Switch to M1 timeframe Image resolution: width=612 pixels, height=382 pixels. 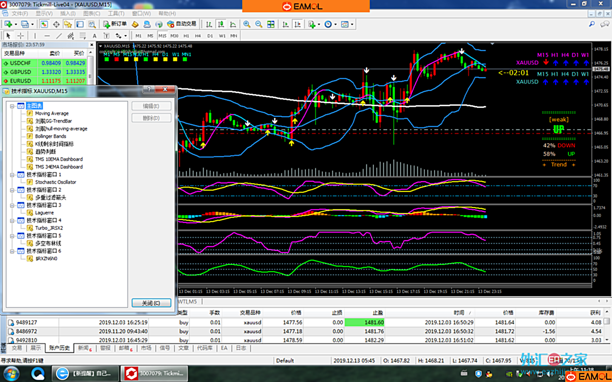coord(139,36)
